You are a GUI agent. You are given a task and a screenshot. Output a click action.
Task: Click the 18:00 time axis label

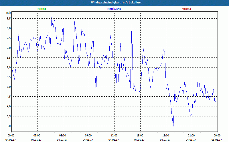165,136
